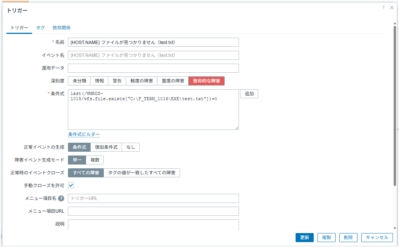Switch to the タグ tab
This screenshot has width=399, height=247.
(x=40, y=28)
